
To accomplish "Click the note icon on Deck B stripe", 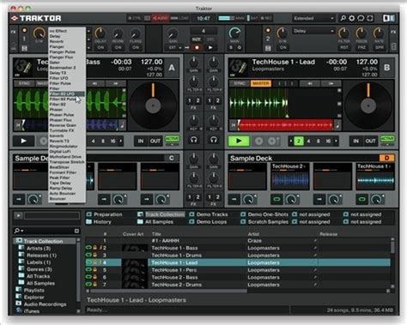I will [x=337, y=125].
